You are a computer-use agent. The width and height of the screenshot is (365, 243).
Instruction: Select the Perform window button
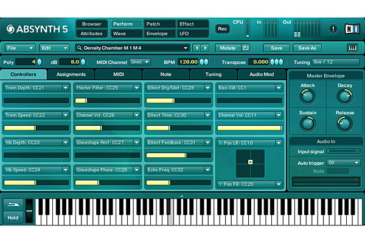[x=127, y=24]
